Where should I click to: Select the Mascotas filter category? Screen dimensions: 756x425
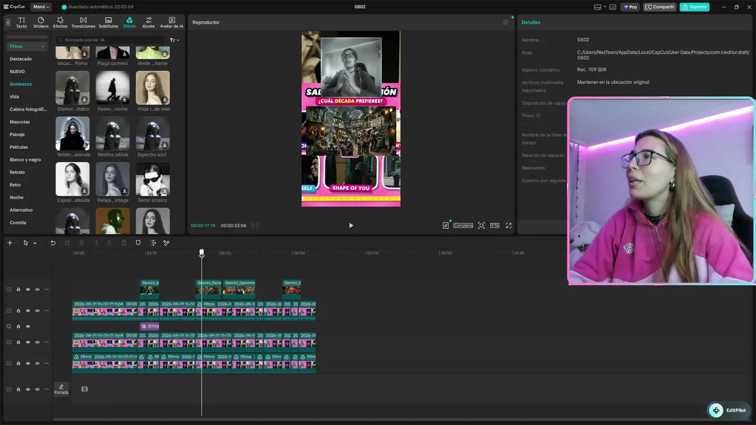tap(19, 122)
